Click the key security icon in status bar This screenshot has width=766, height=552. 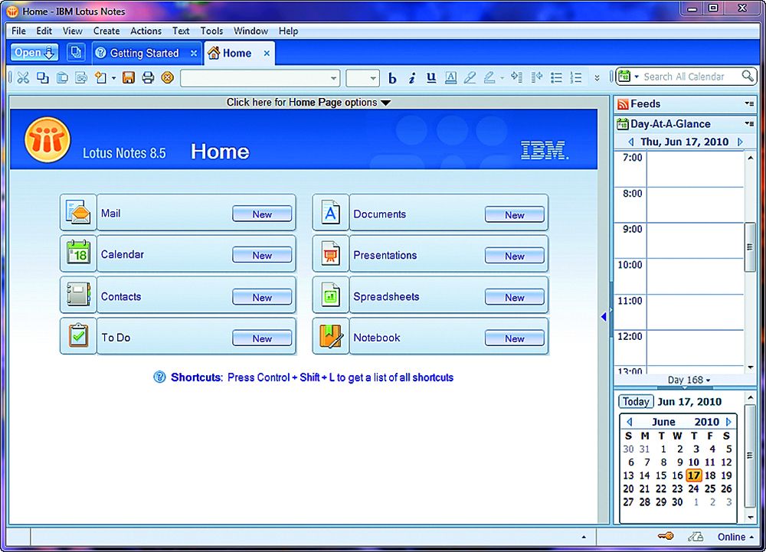coord(666,537)
